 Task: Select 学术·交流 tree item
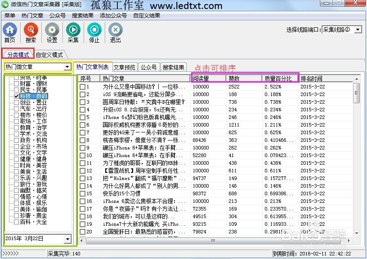point(33,134)
